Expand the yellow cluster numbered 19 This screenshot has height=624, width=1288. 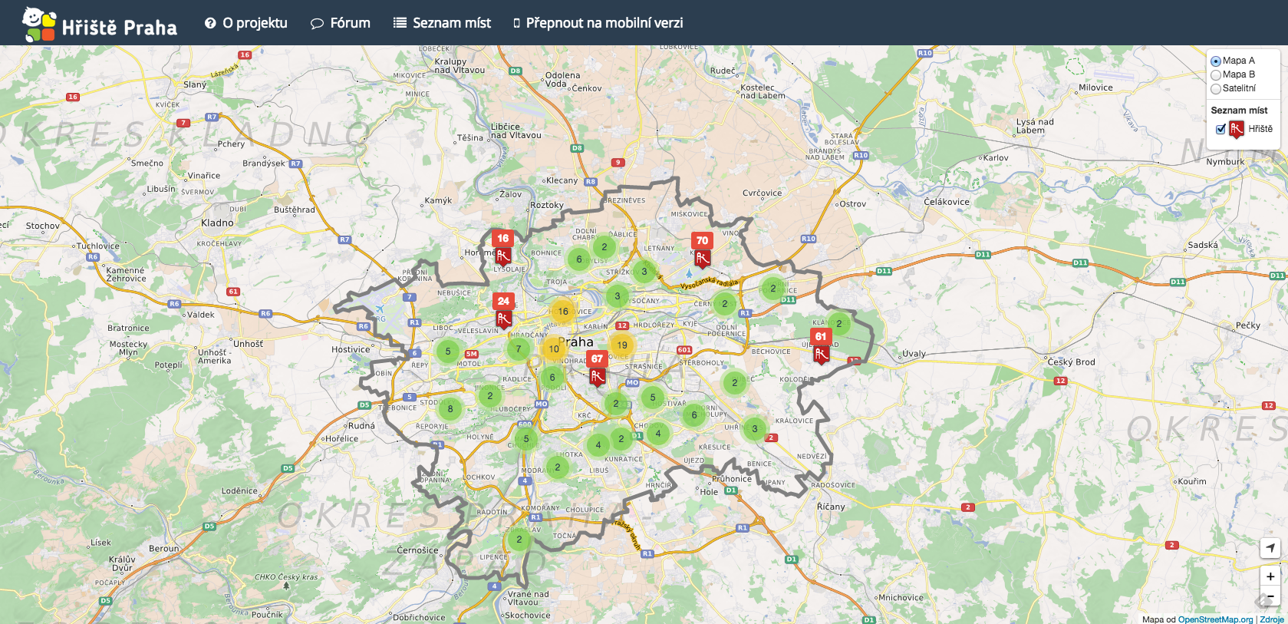[x=622, y=345]
